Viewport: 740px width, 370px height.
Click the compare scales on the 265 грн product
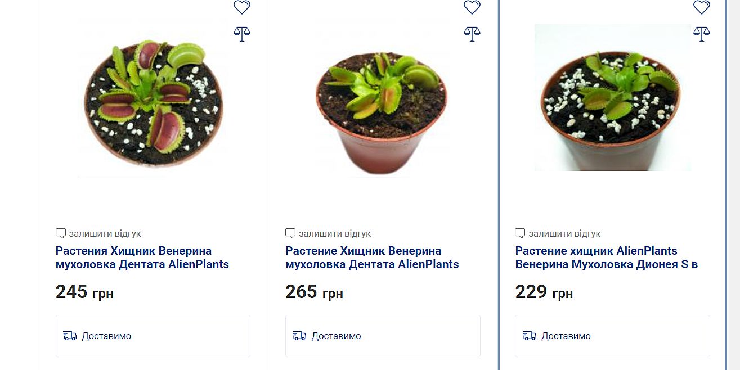coord(472,34)
